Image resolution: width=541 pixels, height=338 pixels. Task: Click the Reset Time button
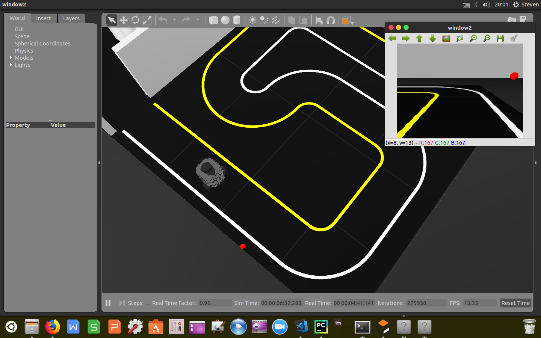click(x=515, y=303)
